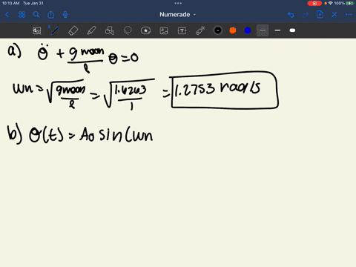Redo the last stroke
Viewport: 356px width, 267px height.
point(306,15)
